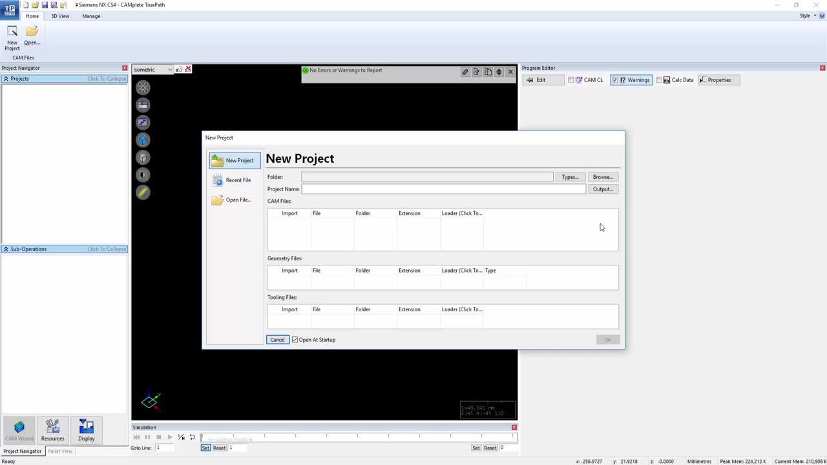Click the simulation position slider track
827x465 pixels.
pos(359,437)
